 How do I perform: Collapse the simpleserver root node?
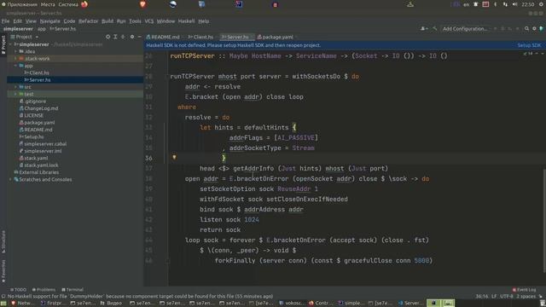[x=10, y=44]
